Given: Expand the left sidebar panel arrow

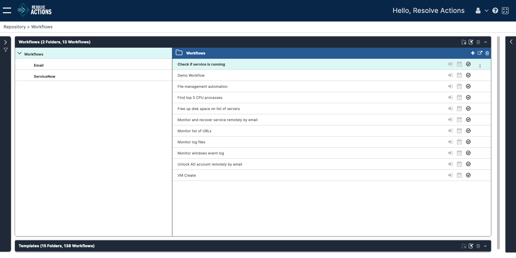Looking at the screenshot, I should point(6,42).
